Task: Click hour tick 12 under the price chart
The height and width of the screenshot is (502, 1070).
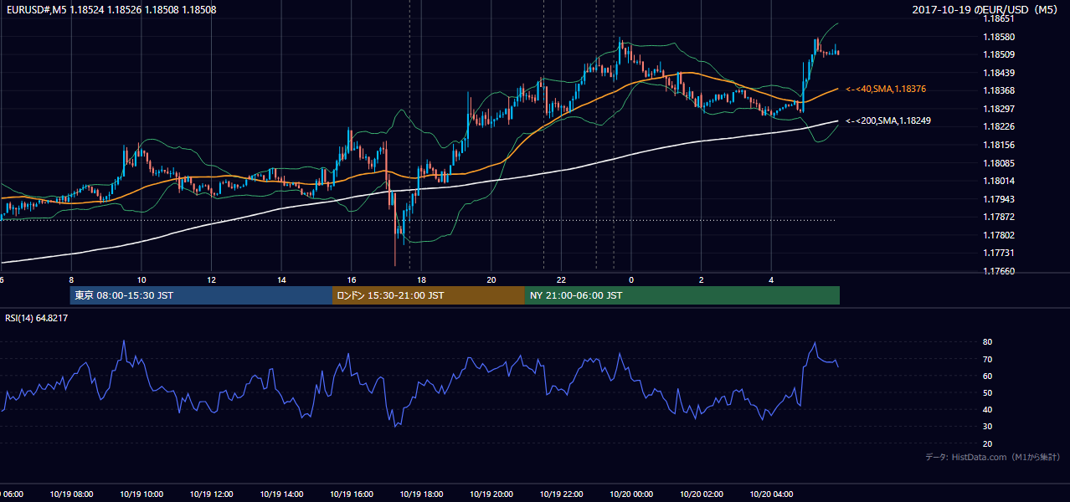Action: point(212,280)
